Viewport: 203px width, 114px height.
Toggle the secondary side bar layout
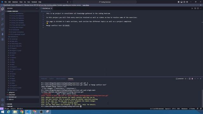[184, 2]
